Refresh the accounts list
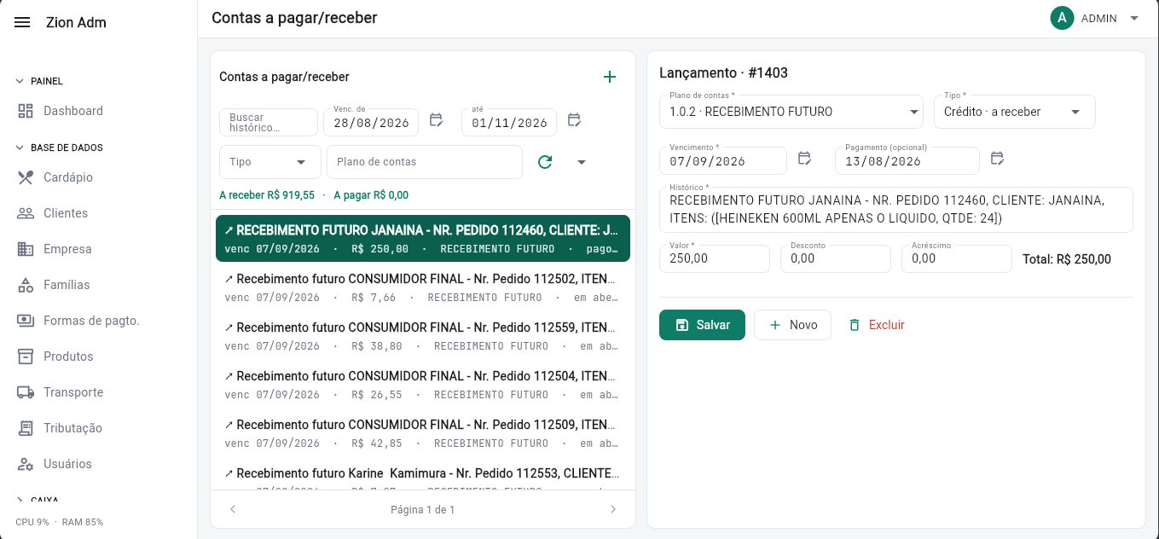Screen dimensions: 1159x539 tap(545, 162)
